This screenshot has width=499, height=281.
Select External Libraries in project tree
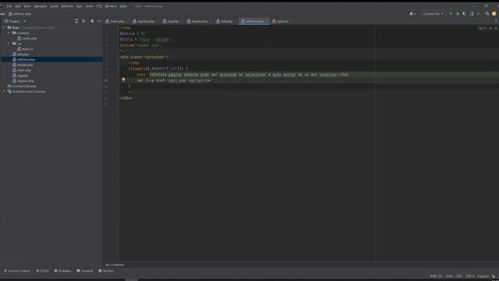coord(22,86)
